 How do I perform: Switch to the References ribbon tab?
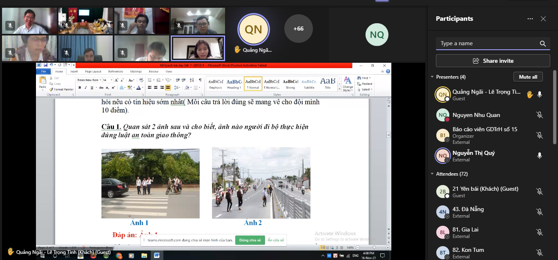click(116, 72)
